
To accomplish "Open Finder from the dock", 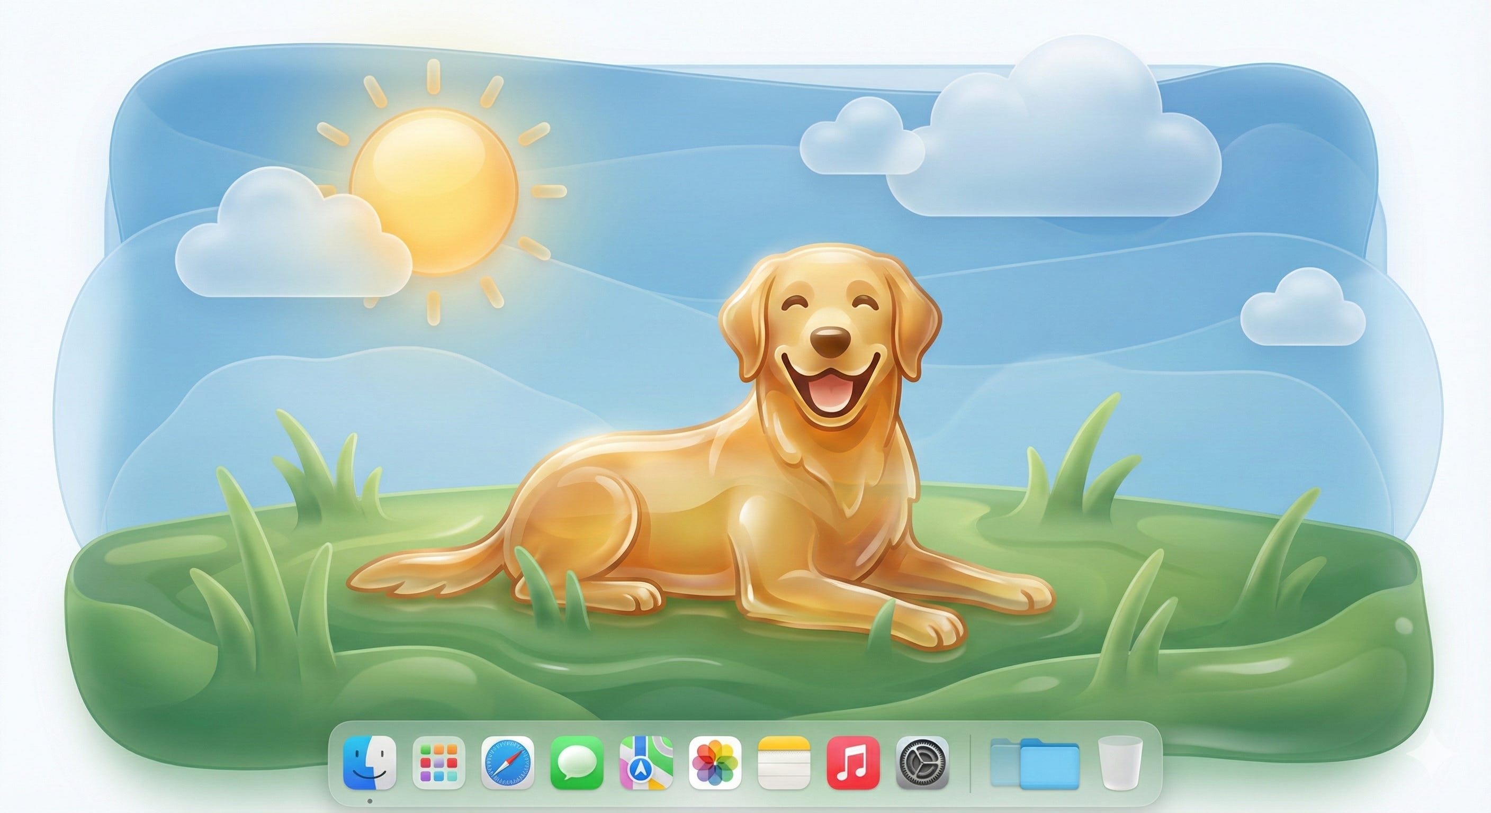I will [x=369, y=763].
